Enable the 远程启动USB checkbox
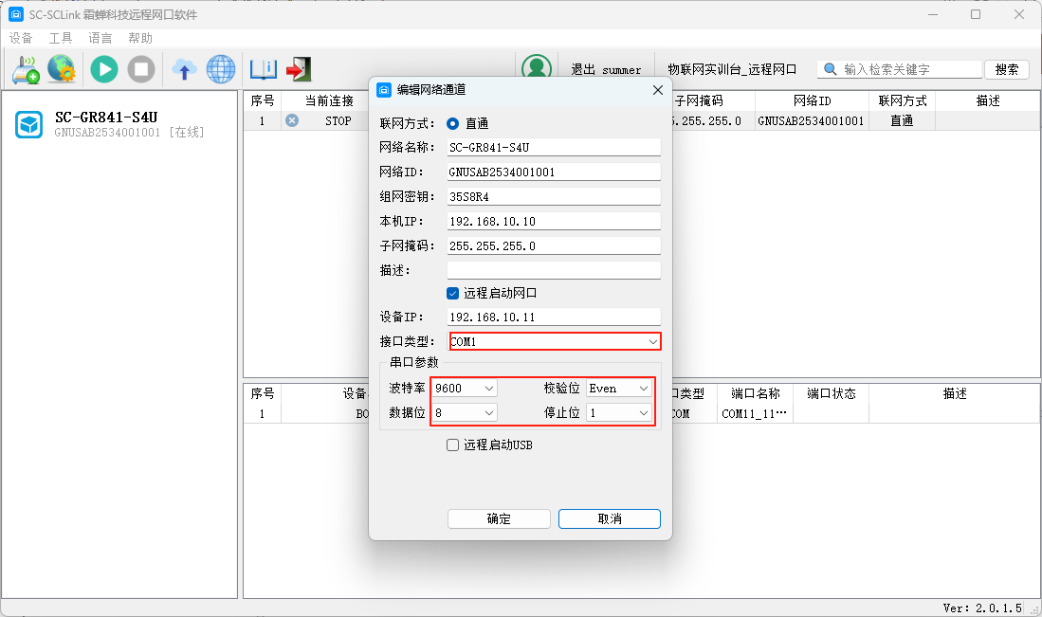1042x617 pixels. (453, 445)
